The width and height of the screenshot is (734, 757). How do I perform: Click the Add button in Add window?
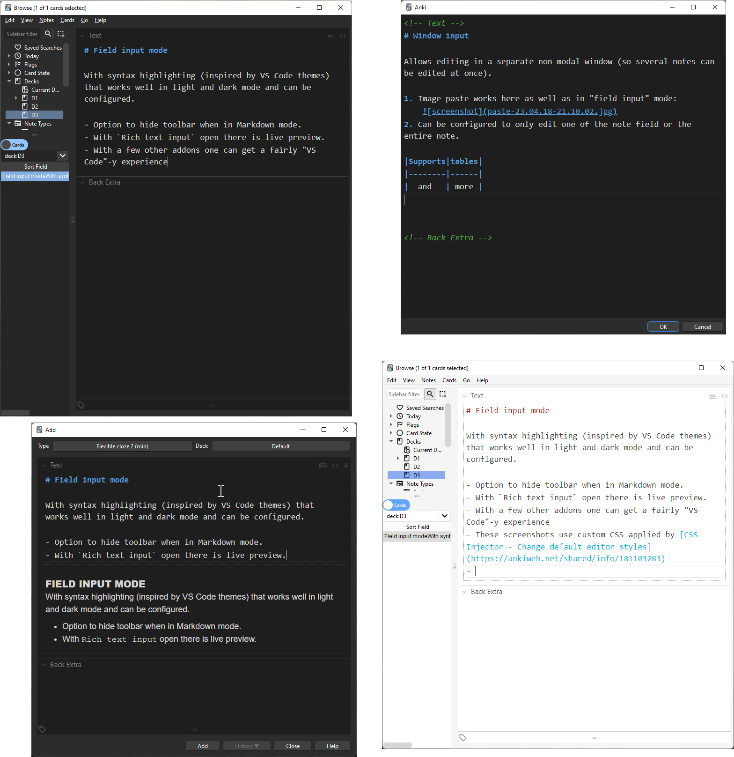[203, 746]
